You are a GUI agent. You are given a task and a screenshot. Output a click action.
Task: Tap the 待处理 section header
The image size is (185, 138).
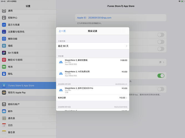(61, 56)
